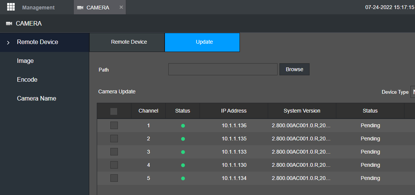This screenshot has height=195, width=415.
Task: Click Pending status for channel 4
Action: pyautogui.click(x=370, y=165)
